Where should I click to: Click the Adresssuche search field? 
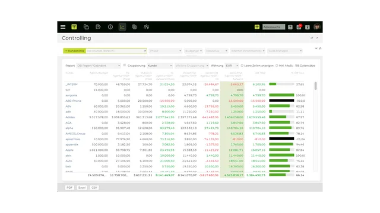[274, 27]
